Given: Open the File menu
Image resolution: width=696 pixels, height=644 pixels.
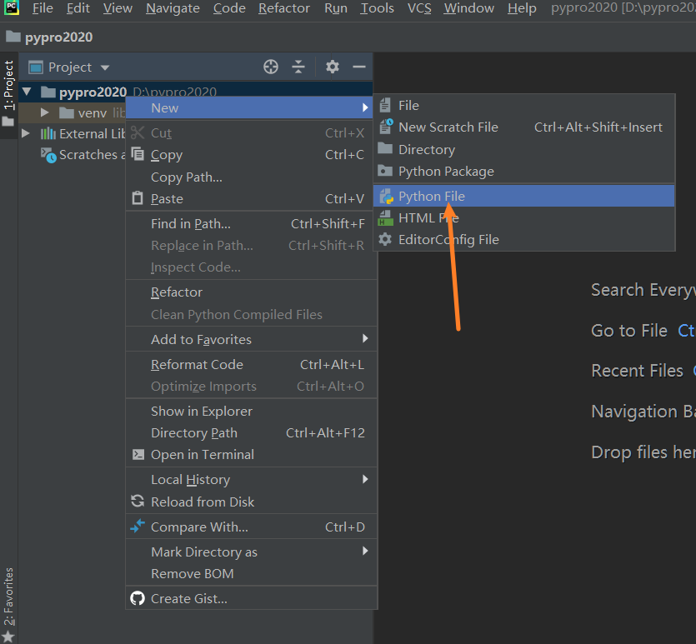Looking at the screenshot, I should coord(43,8).
